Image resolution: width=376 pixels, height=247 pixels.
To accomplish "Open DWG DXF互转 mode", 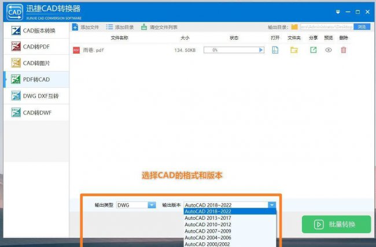I will (36, 96).
